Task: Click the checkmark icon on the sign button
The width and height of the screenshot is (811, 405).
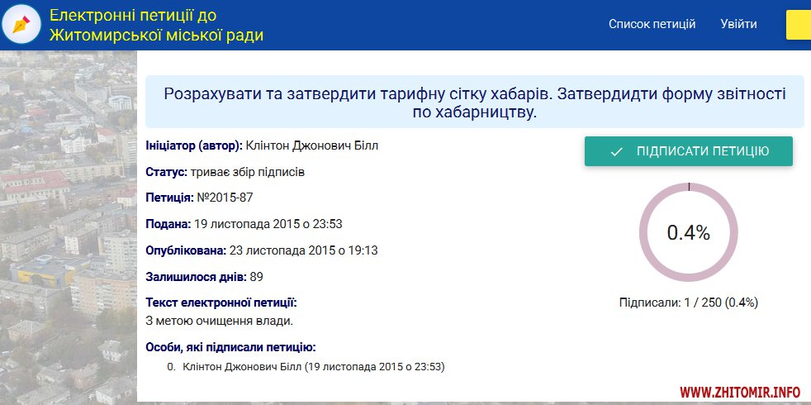Action: point(615,151)
